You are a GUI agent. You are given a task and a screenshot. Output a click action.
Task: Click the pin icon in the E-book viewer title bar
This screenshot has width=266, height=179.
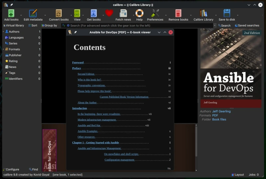[x=75, y=32]
